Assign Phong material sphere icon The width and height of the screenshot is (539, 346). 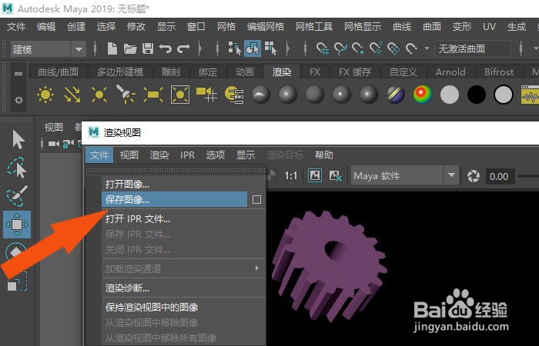(341, 95)
